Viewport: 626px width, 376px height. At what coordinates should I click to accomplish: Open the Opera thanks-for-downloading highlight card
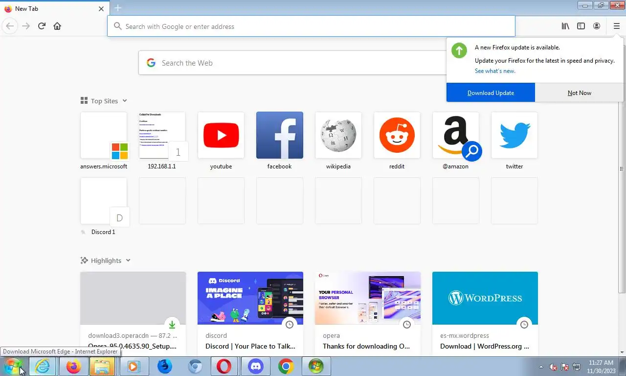tap(368, 313)
